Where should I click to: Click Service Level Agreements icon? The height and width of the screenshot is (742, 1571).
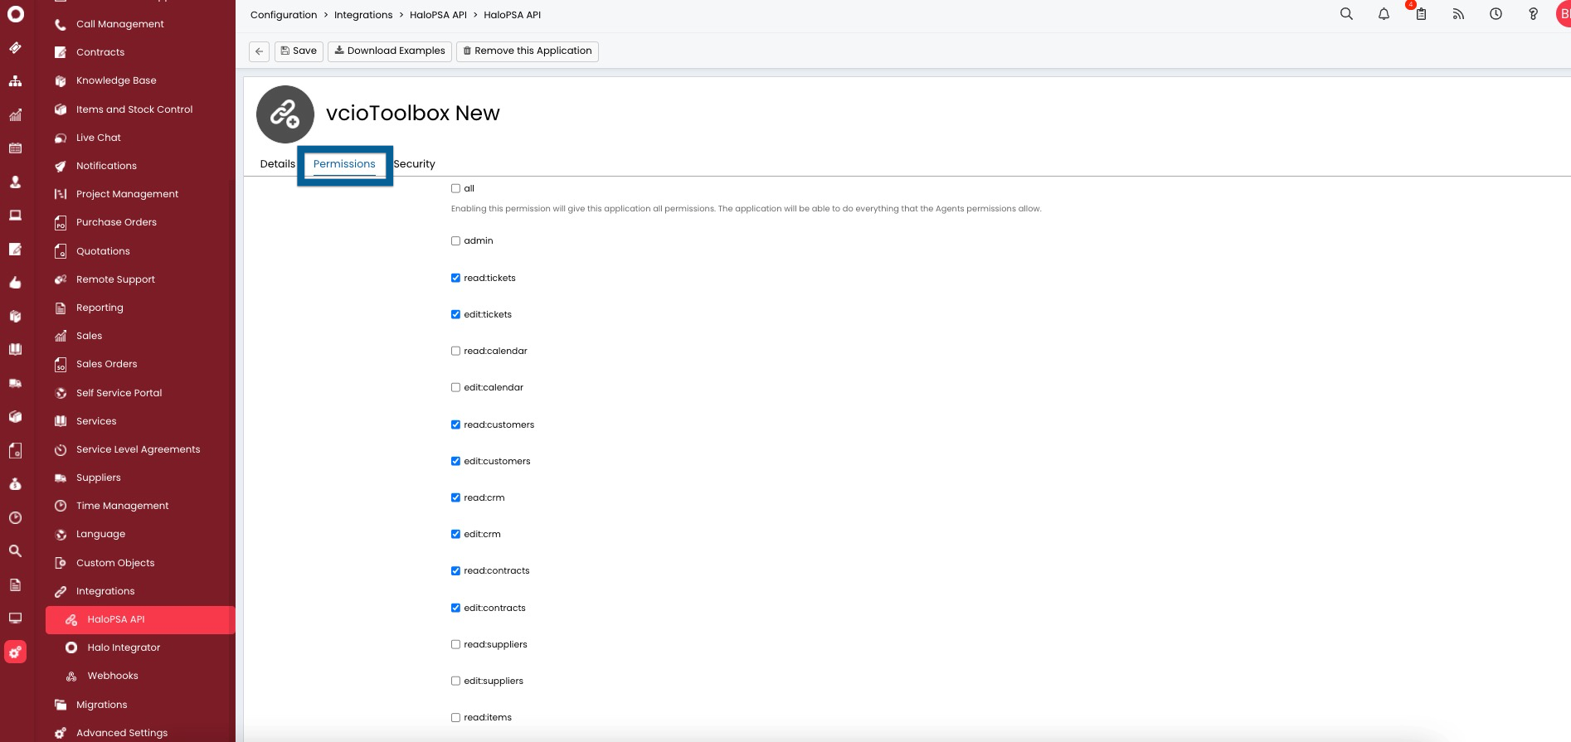[61, 449]
